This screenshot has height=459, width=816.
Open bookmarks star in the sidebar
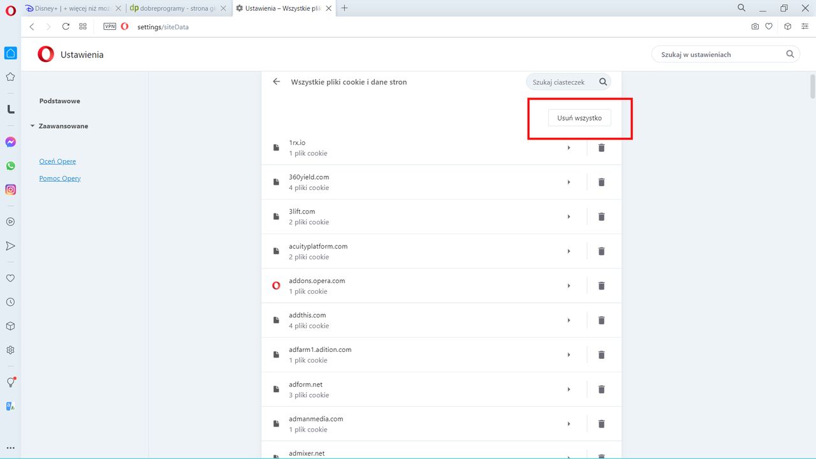(x=10, y=77)
